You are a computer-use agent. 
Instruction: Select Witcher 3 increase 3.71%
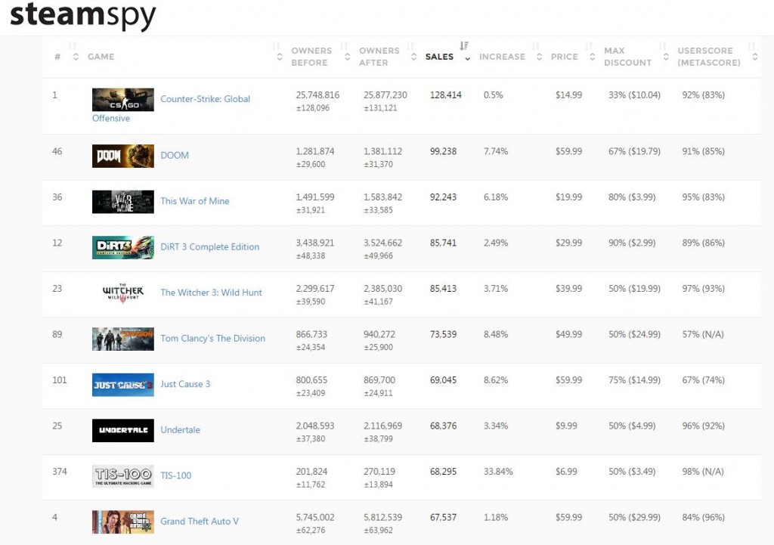tap(496, 288)
